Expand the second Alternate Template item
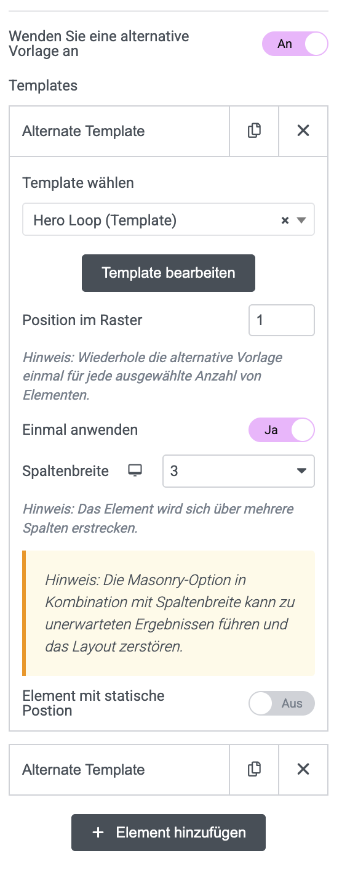This screenshot has width=342, height=872. click(119, 769)
